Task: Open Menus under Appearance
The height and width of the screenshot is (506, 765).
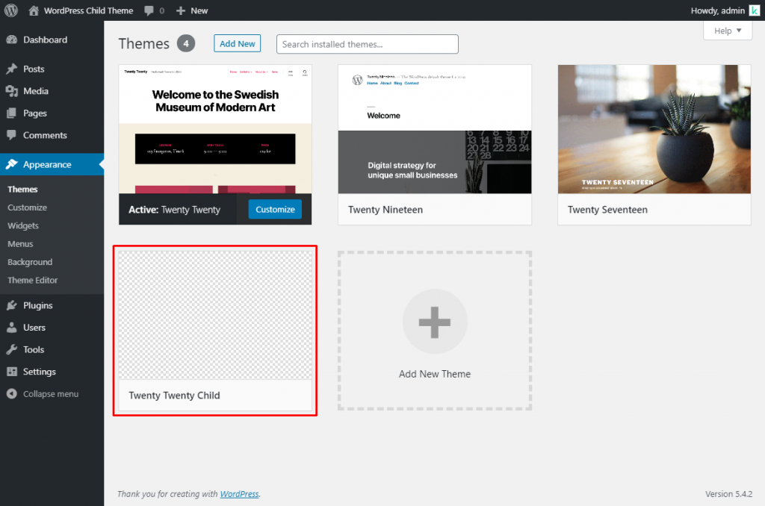Action: 20,244
